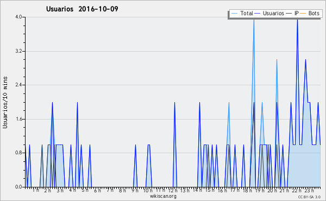326x201 pixels.
Task: Click the orange Bots legend line
Action: pos(303,14)
